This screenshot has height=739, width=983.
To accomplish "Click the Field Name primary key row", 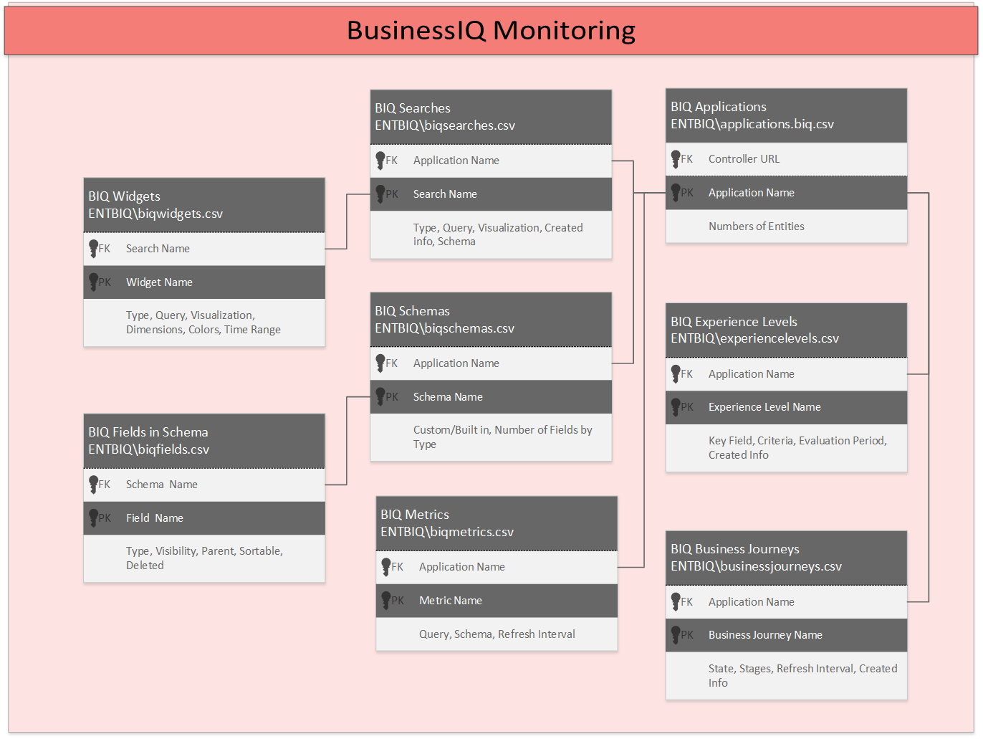I will click(204, 518).
